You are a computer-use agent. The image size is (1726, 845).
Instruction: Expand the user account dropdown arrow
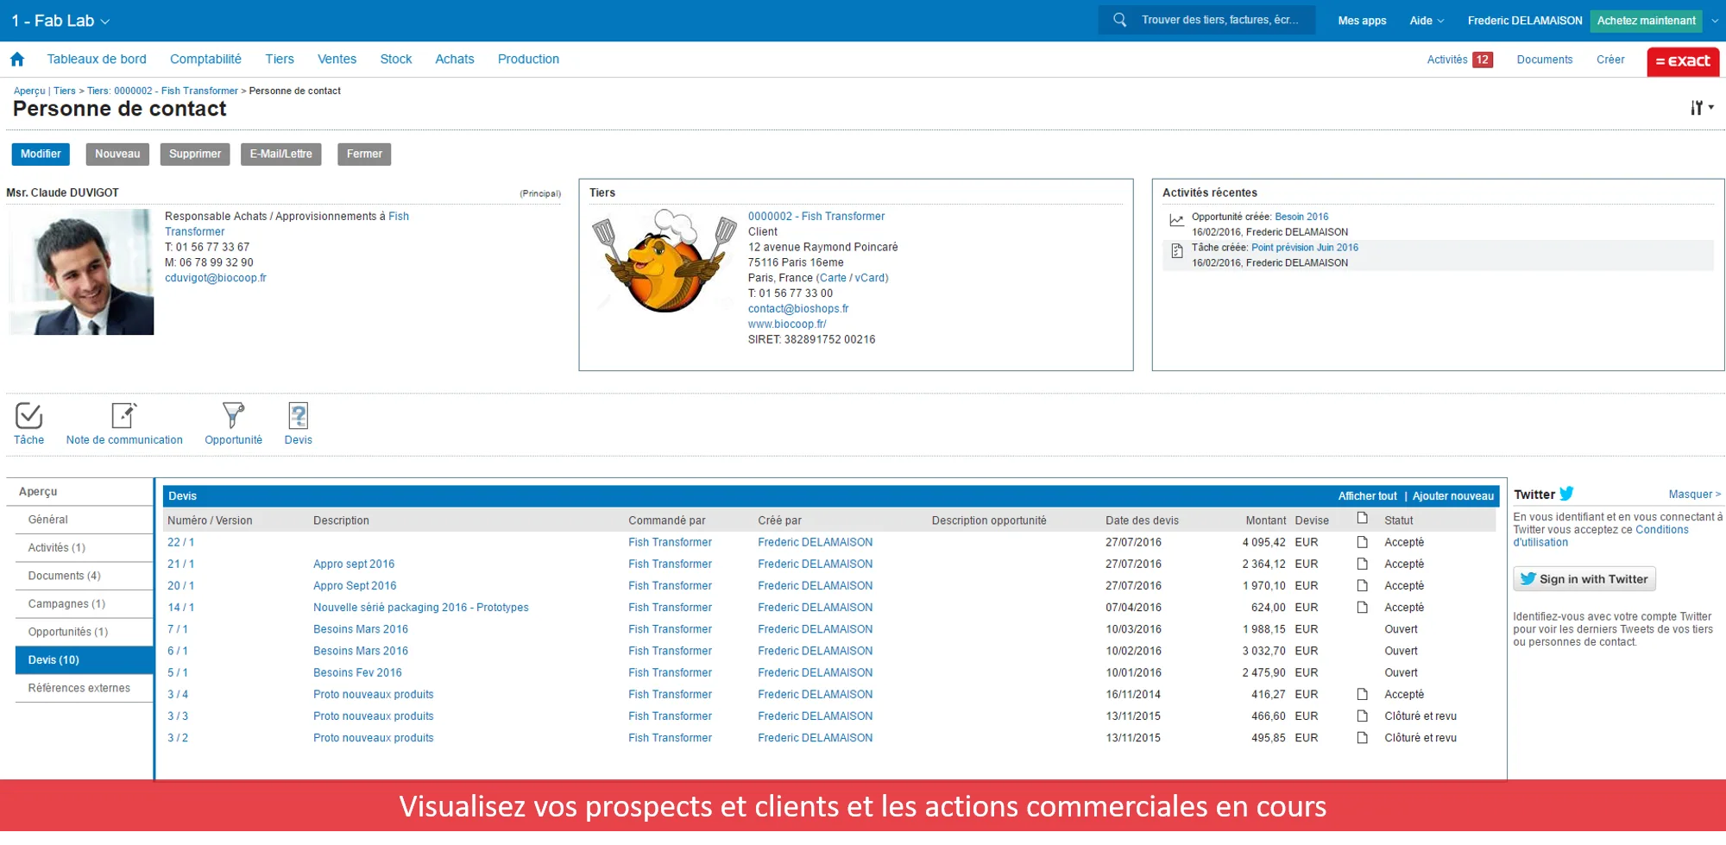(1715, 21)
